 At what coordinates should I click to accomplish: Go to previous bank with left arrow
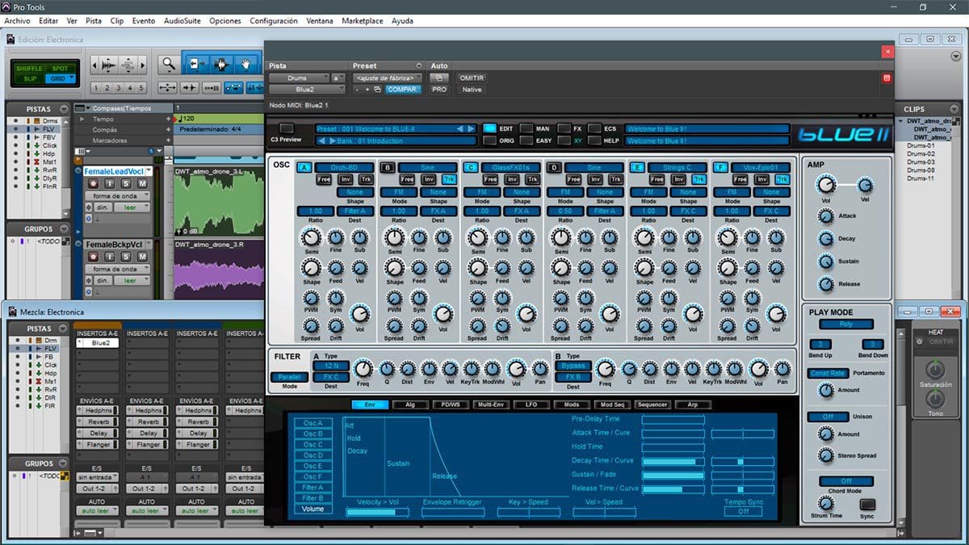click(321, 140)
